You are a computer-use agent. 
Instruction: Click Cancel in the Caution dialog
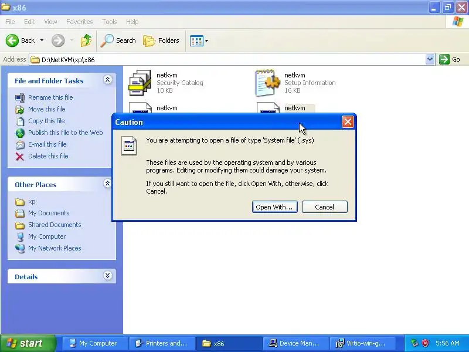[x=325, y=207]
